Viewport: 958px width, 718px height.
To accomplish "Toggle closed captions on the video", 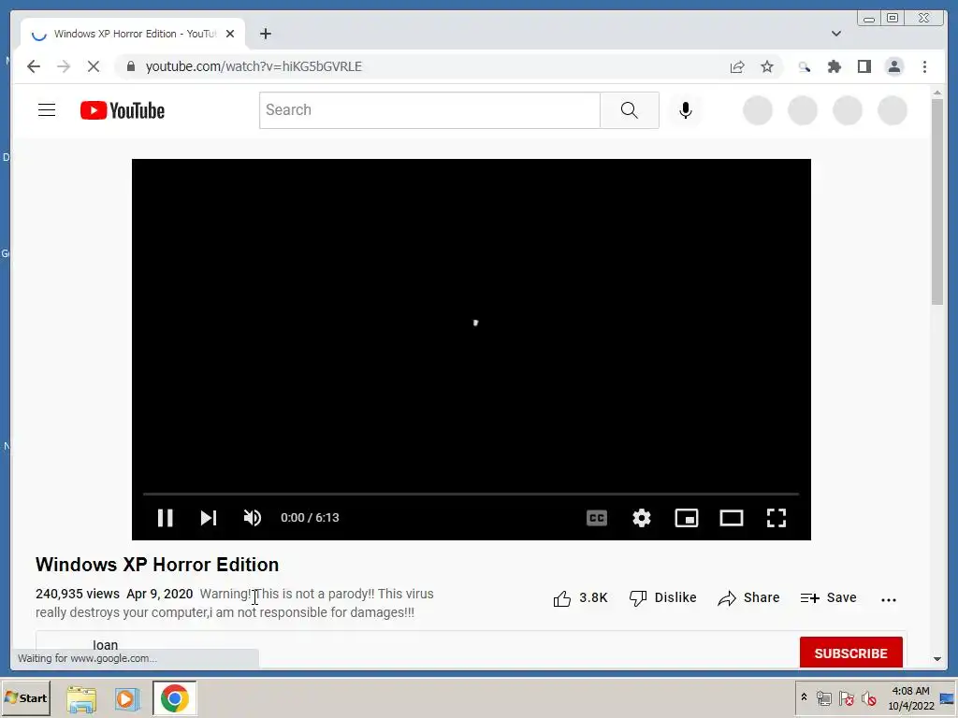I will pos(596,518).
